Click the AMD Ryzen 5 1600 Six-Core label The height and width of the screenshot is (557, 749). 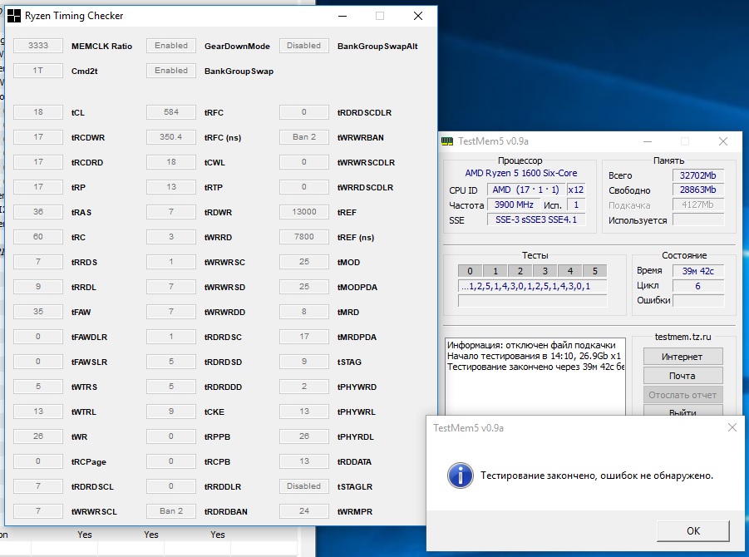pos(520,173)
